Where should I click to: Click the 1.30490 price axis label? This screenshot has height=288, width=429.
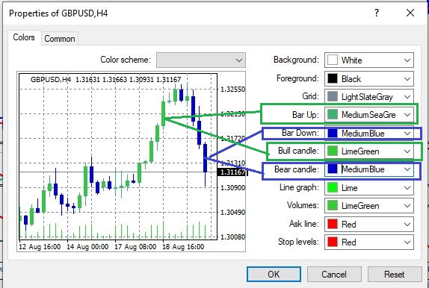(233, 213)
